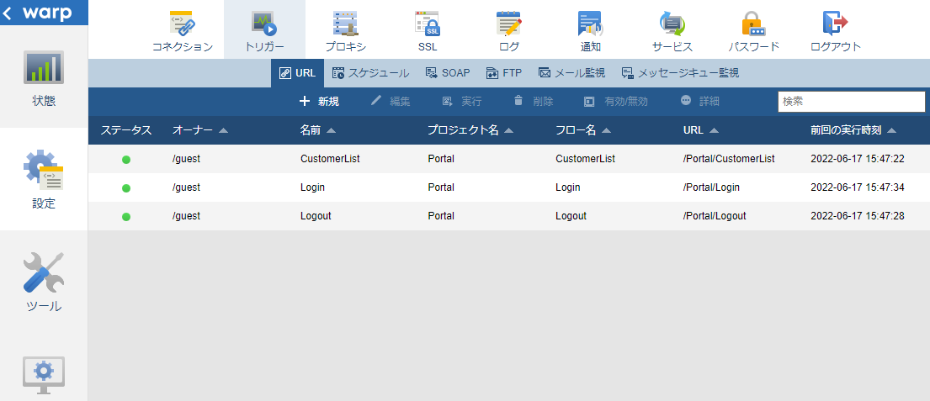Click the 新規 (New) button
The height and width of the screenshot is (401, 930).
pyautogui.click(x=319, y=101)
